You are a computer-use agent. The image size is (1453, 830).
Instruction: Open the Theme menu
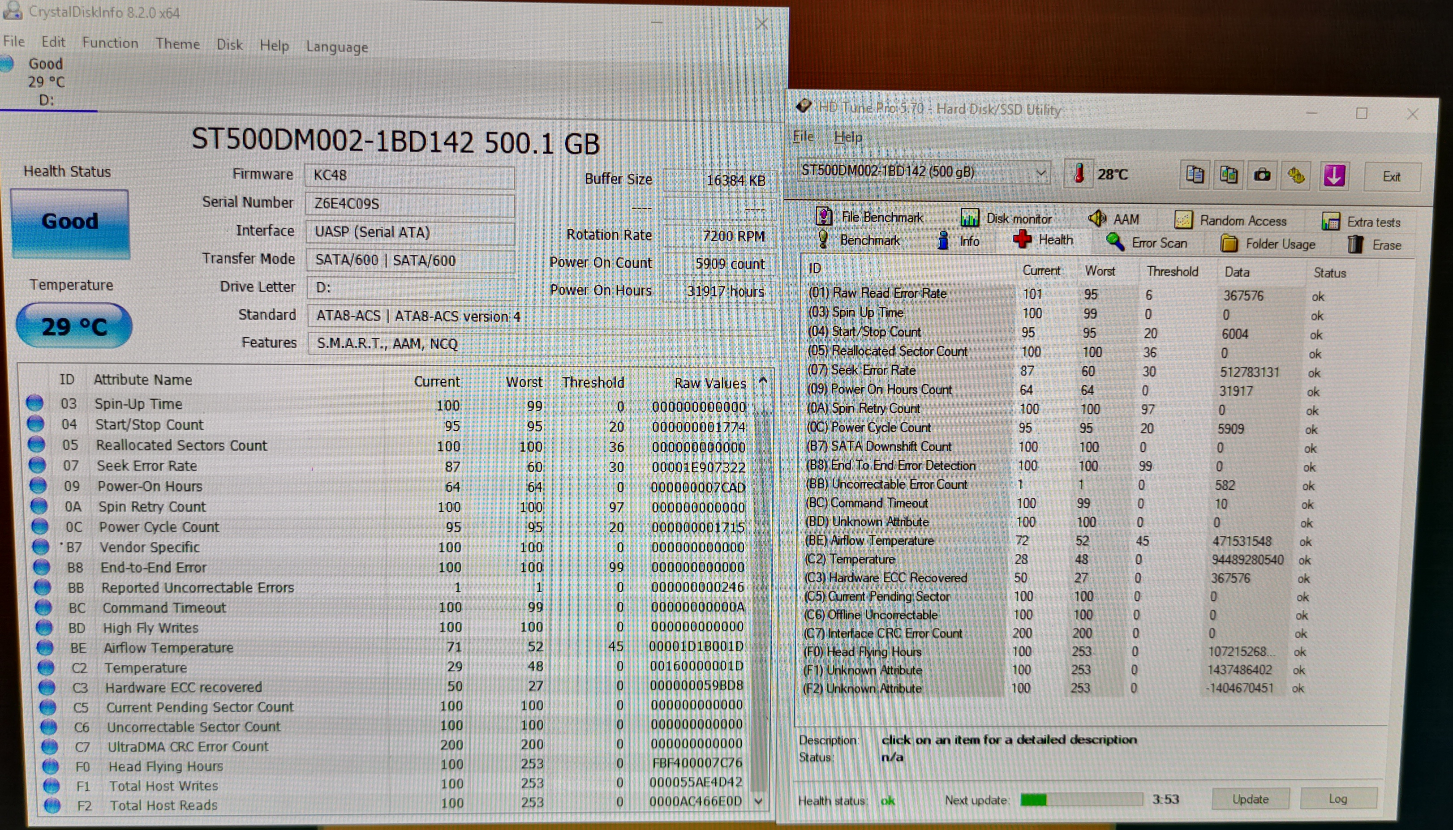click(x=177, y=44)
